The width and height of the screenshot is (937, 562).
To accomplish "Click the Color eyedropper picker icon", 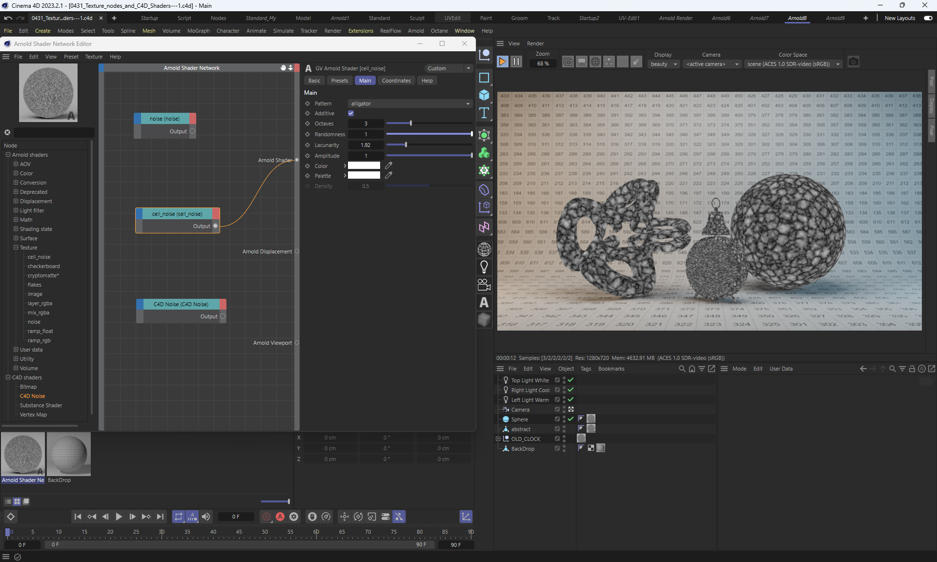I will tap(388, 166).
